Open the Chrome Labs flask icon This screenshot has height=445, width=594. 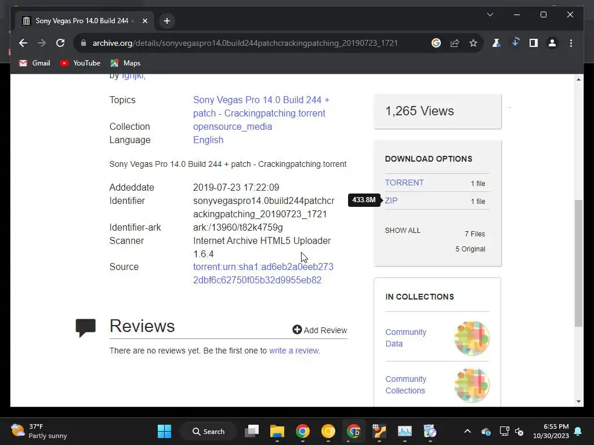coord(497,43)
